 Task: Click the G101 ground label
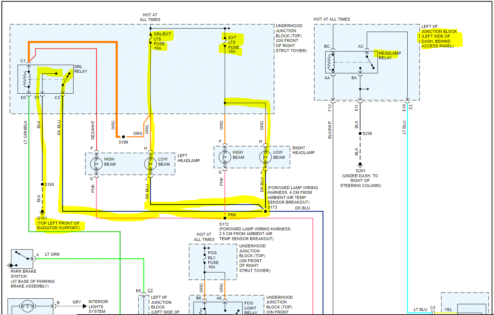pos(43,218)
